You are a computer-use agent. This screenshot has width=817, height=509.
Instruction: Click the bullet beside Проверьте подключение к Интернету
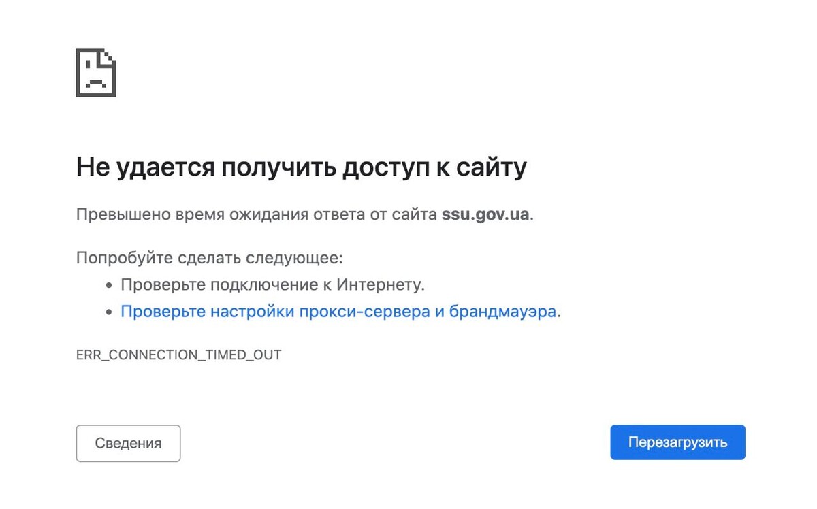click(x=108, y=284)
